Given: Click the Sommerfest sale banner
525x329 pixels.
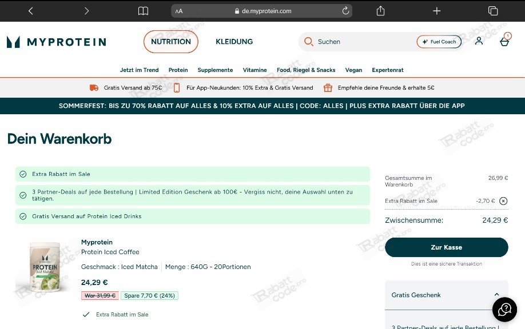Looking at the screenshot, I should [x=262, y=106].
